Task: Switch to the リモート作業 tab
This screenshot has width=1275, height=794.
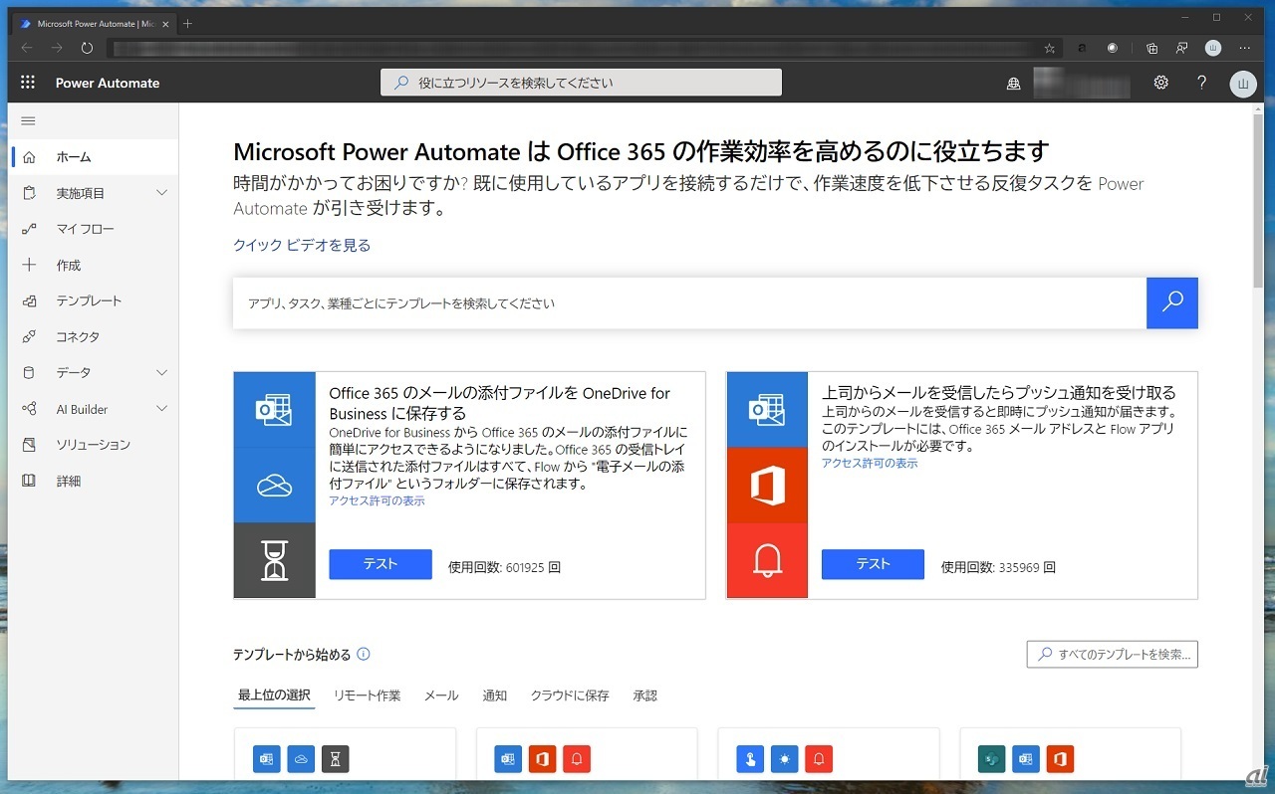Action: click(367, 695)
